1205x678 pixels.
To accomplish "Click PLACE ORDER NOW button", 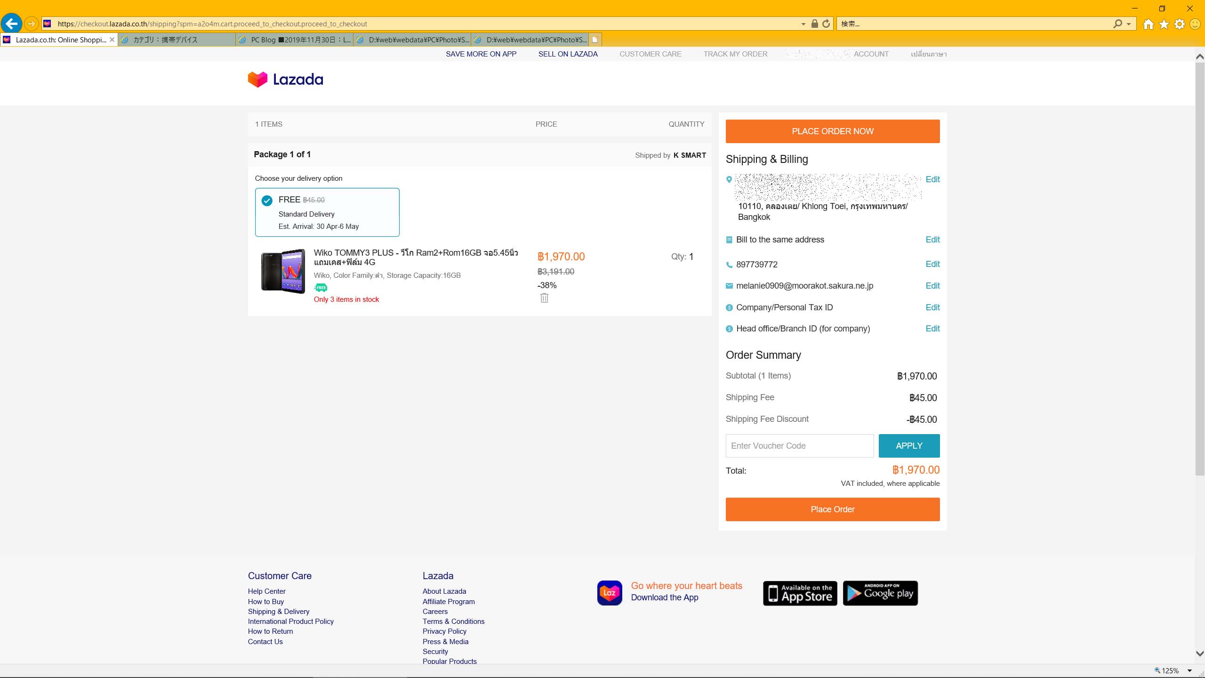I will (832, 131).
